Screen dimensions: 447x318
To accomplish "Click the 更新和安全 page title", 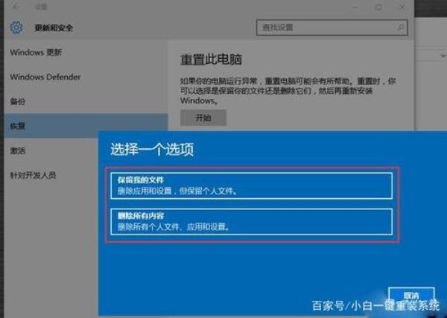I will tap(54, 28).
